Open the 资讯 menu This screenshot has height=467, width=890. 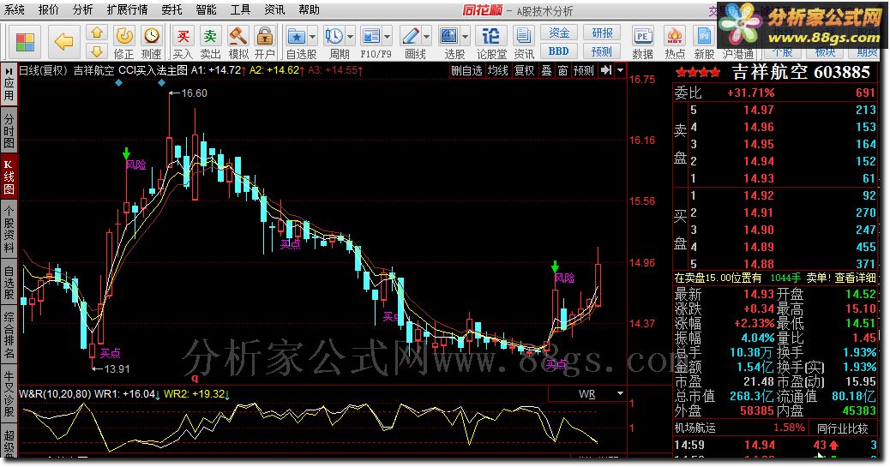[274, 9]
